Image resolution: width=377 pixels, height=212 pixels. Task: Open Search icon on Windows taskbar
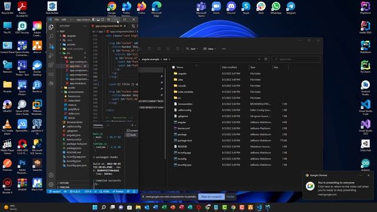pyautogui.click(x=104, y=207)
